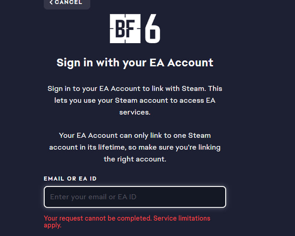Click the word 'apply.' in the error
The width and height of the screenshot is (295, 236).
[x=53, y=226]
